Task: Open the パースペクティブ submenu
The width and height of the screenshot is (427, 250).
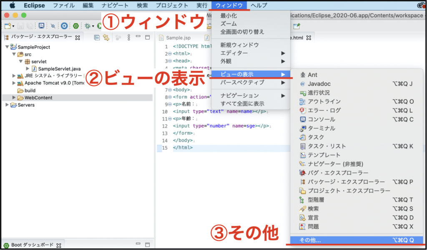Action: [251, 82]
